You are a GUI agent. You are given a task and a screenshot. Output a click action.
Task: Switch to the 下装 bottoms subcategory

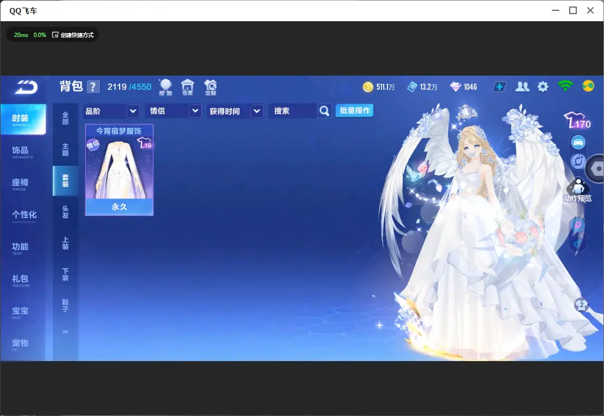point(65,275)
